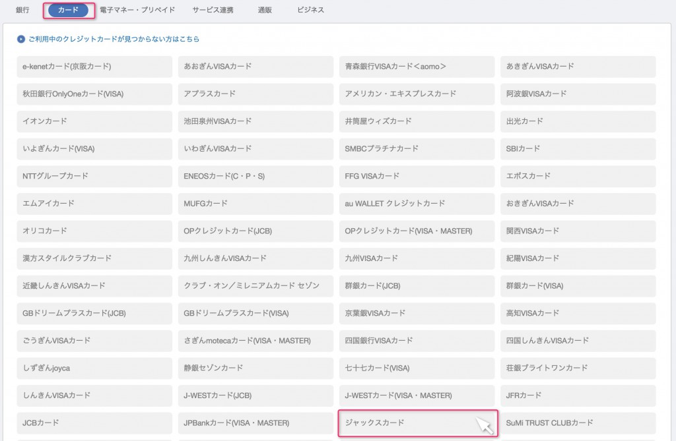Choose ごうぎんVISAカード

click(94, 341)
